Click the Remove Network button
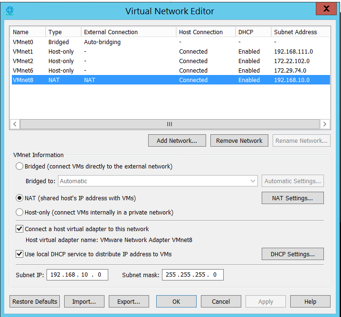 click(x=239, y=140)
